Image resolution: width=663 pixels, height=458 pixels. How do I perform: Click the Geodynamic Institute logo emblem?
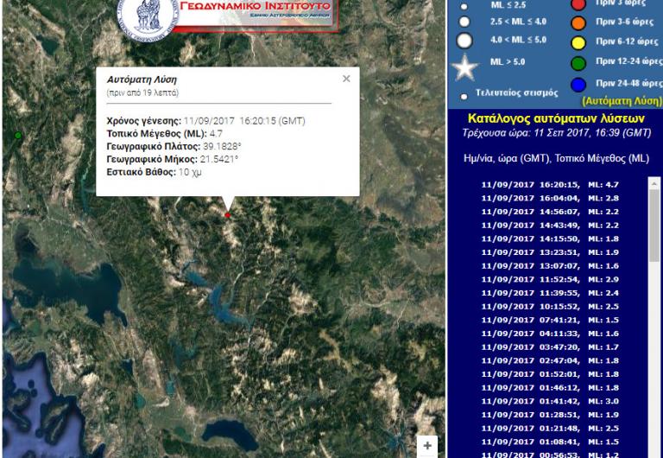coord(148,15)
